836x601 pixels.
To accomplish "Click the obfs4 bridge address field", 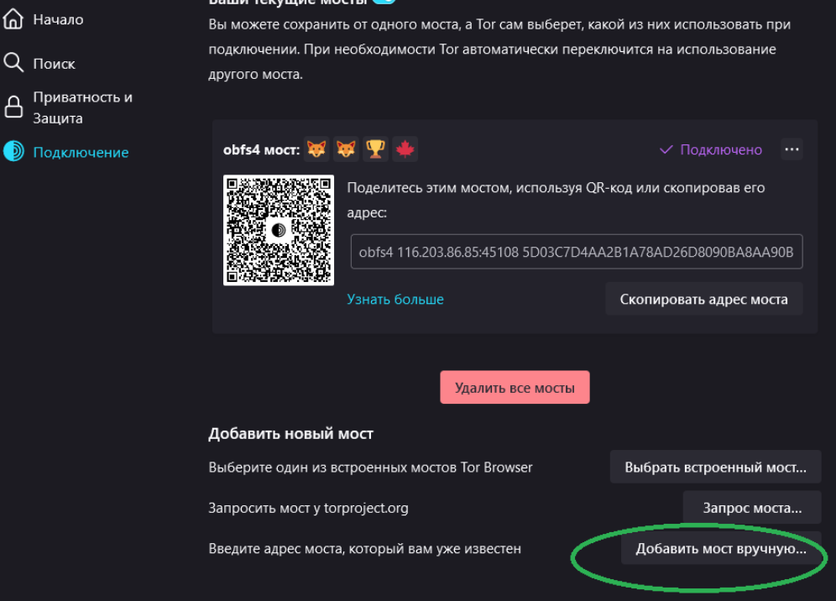I will coord(577,252).
